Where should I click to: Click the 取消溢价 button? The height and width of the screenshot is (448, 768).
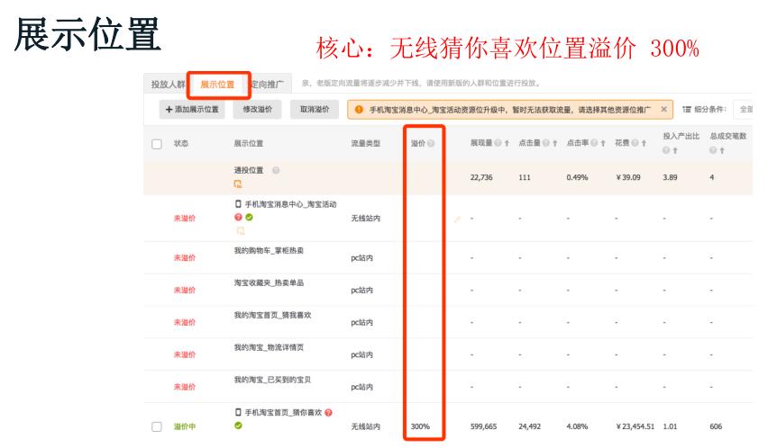(x=315, y=110)
